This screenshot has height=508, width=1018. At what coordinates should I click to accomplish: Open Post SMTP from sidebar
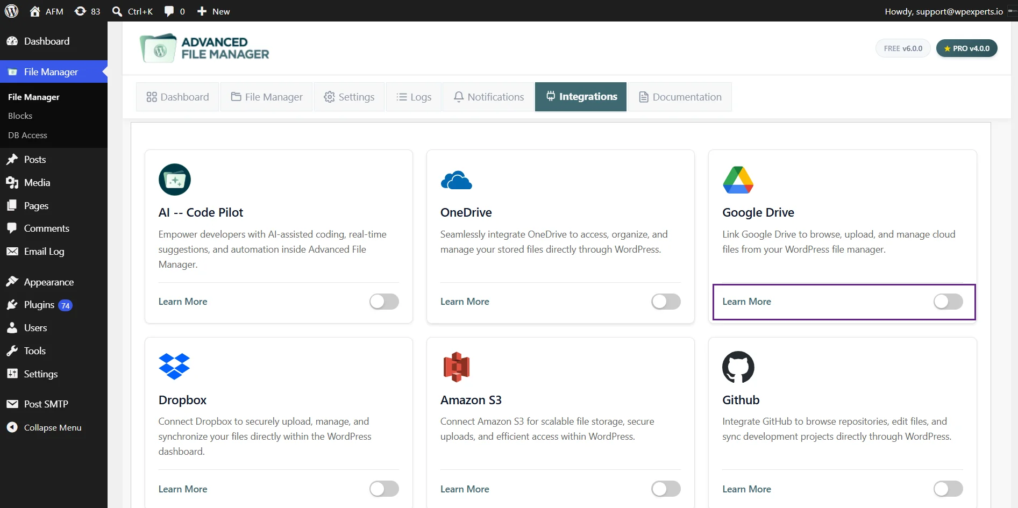coord(54,404)
